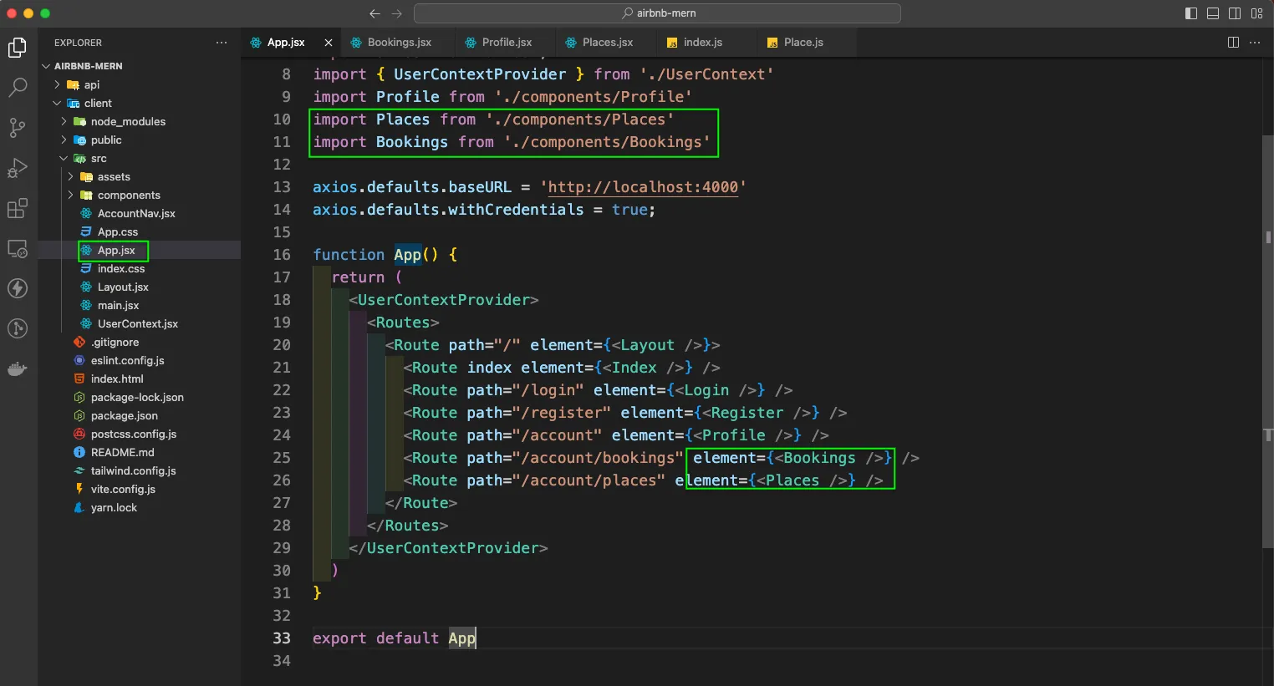Click the EXPLORER panel title

click(x=78, y=43)
